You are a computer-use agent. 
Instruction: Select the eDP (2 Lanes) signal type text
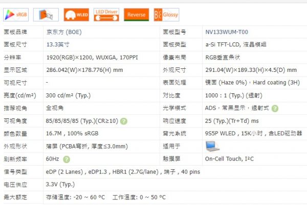pyautogui.click(x=123, y=172)
